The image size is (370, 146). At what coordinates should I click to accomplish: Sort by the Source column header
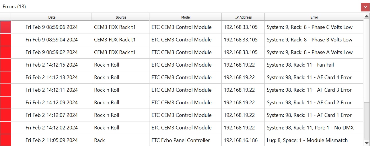tap(121, 17)
